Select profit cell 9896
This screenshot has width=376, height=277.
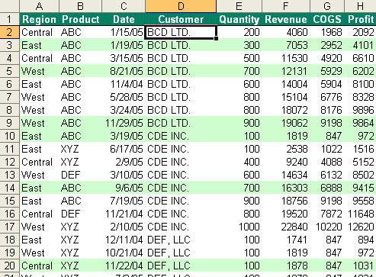(360, 110)
